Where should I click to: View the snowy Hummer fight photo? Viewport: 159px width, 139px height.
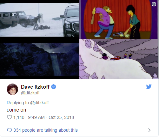pyautogui.click(x=40, y=19)
